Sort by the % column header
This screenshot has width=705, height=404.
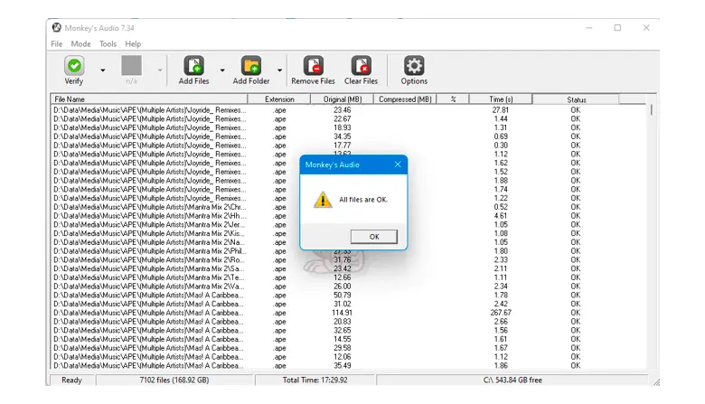[x=453, y=99]
